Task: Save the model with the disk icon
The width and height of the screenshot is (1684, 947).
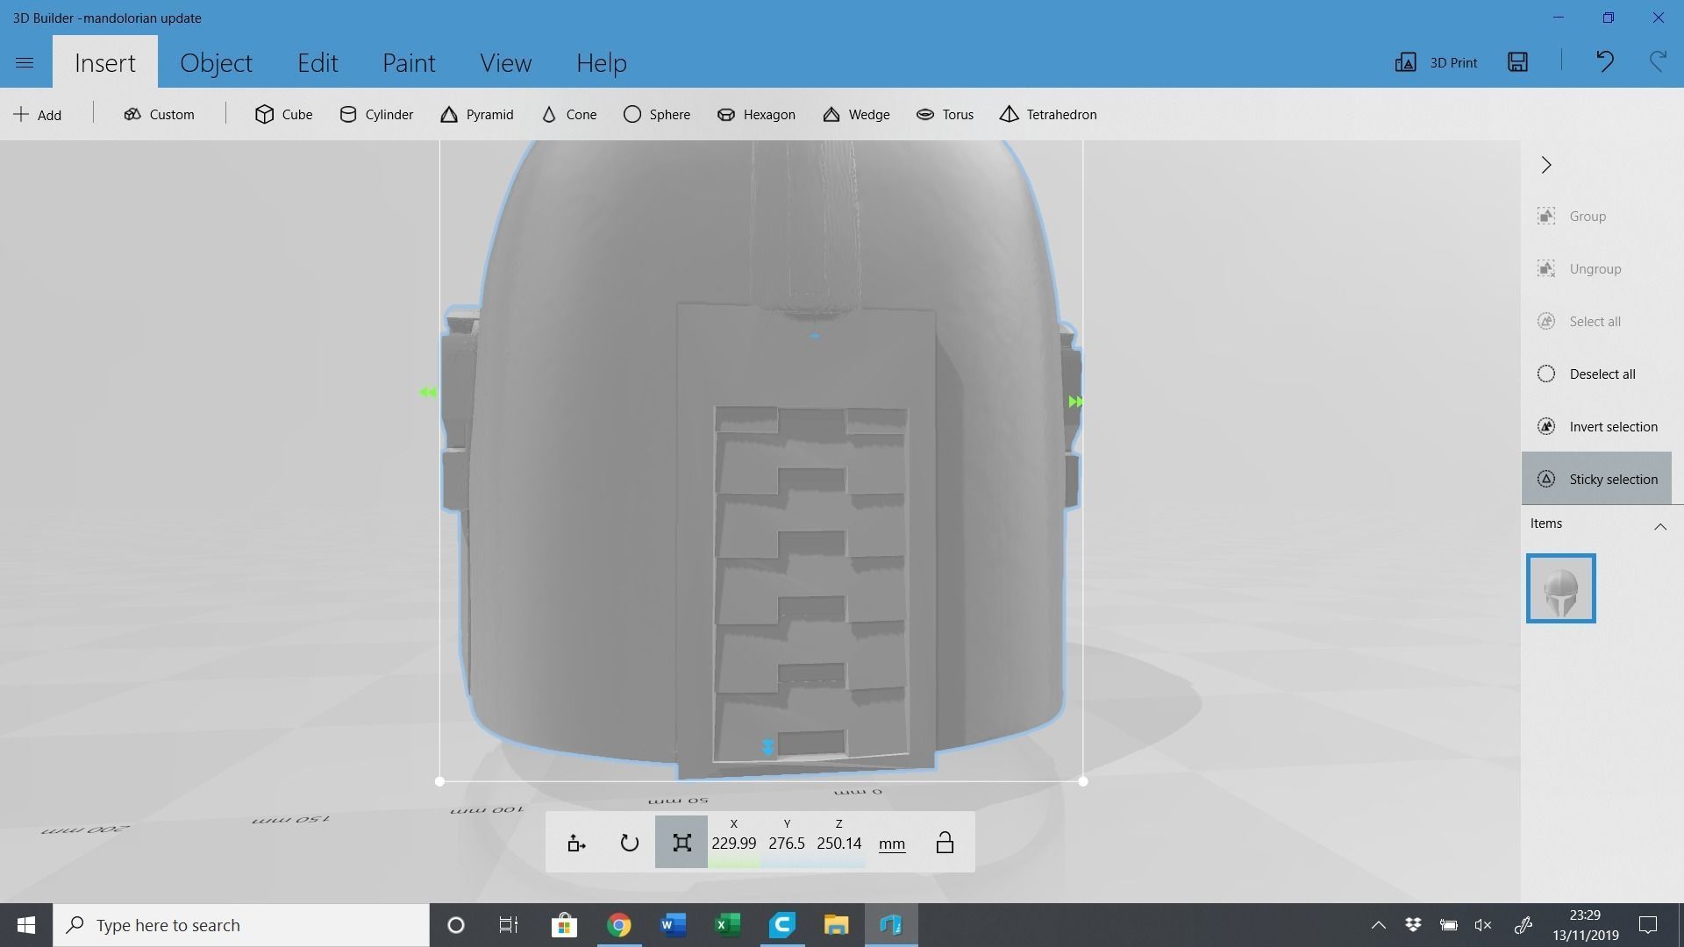Action: 1517,61
